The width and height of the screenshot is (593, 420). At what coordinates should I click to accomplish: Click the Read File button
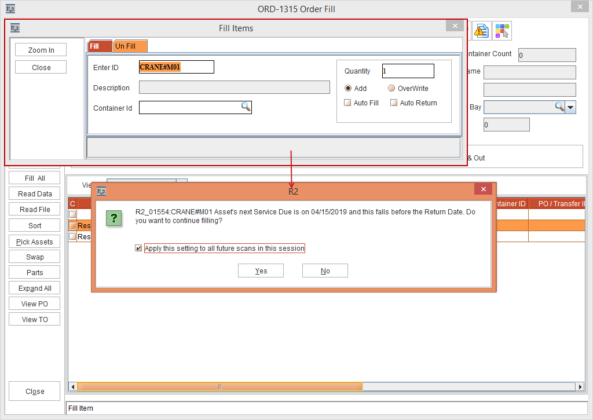[34, 209]
